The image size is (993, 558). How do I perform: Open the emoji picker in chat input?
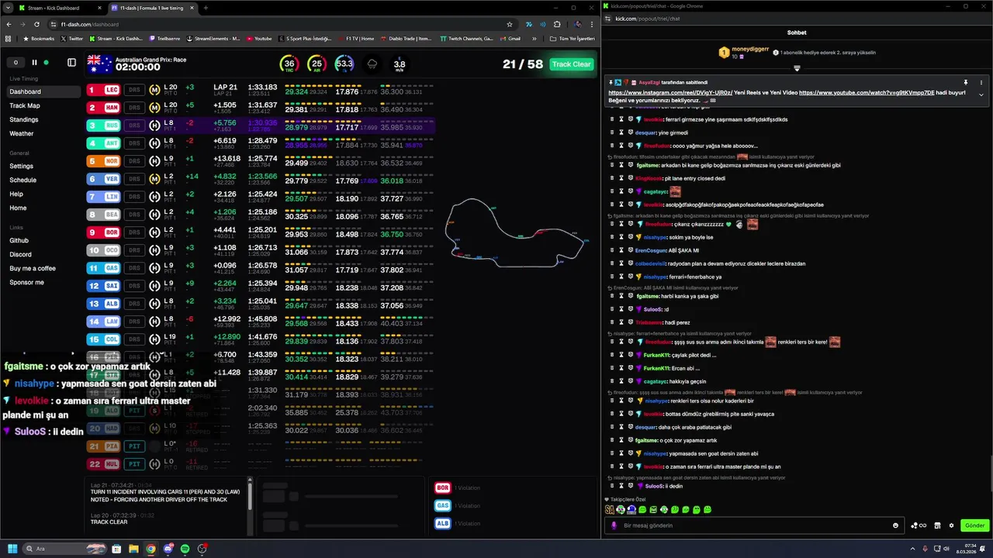pyautogui.click(x=895, y=525)
